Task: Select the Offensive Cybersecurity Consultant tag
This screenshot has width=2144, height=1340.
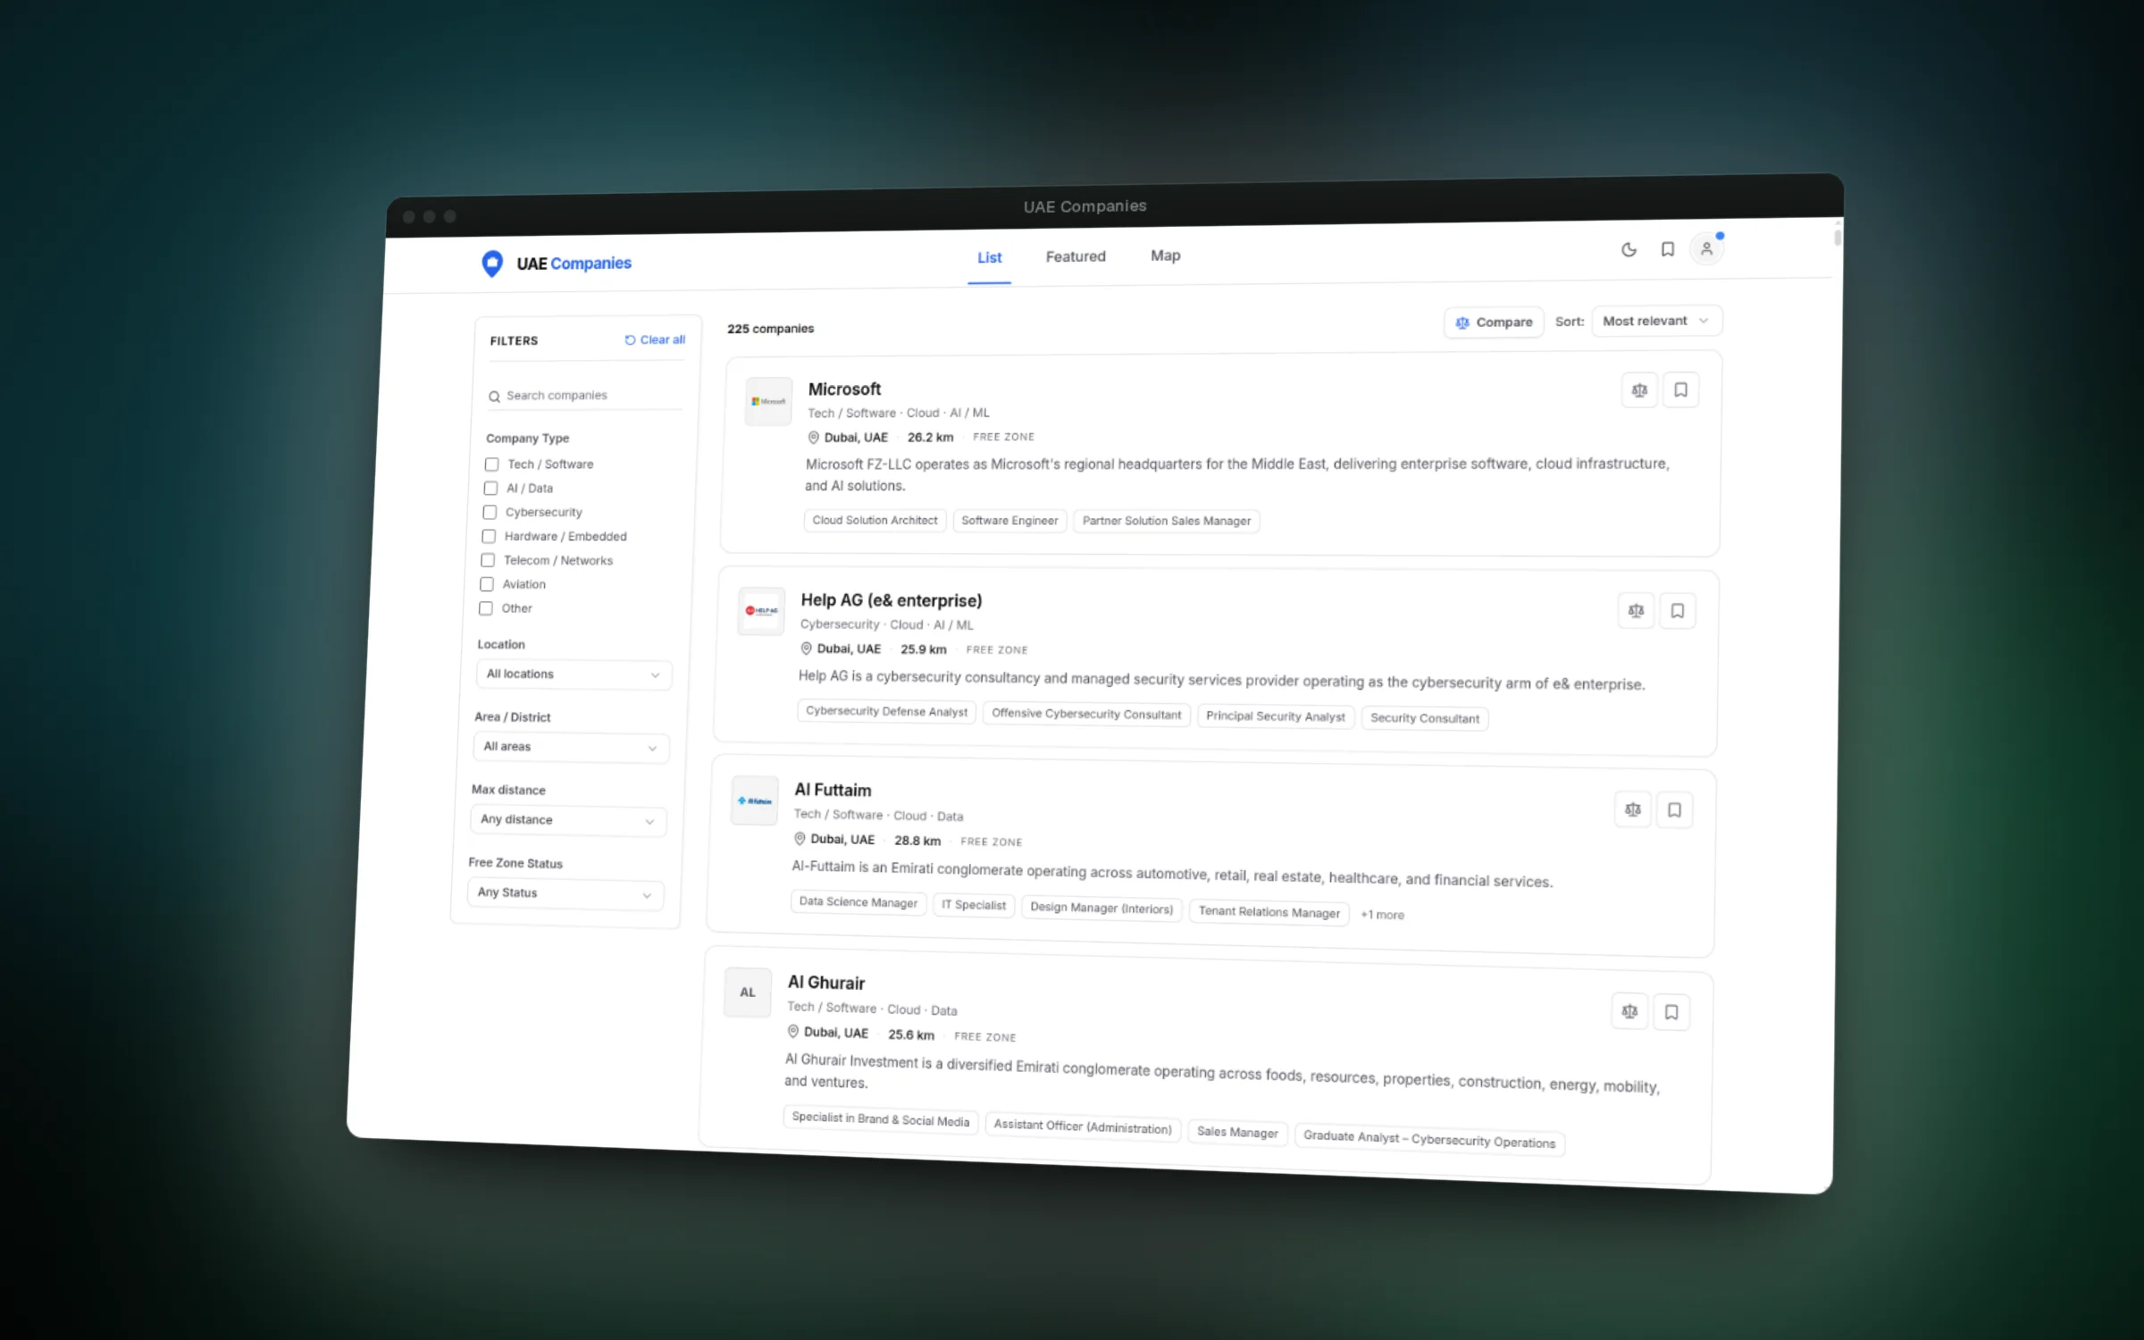Action: click(1086, 715)
